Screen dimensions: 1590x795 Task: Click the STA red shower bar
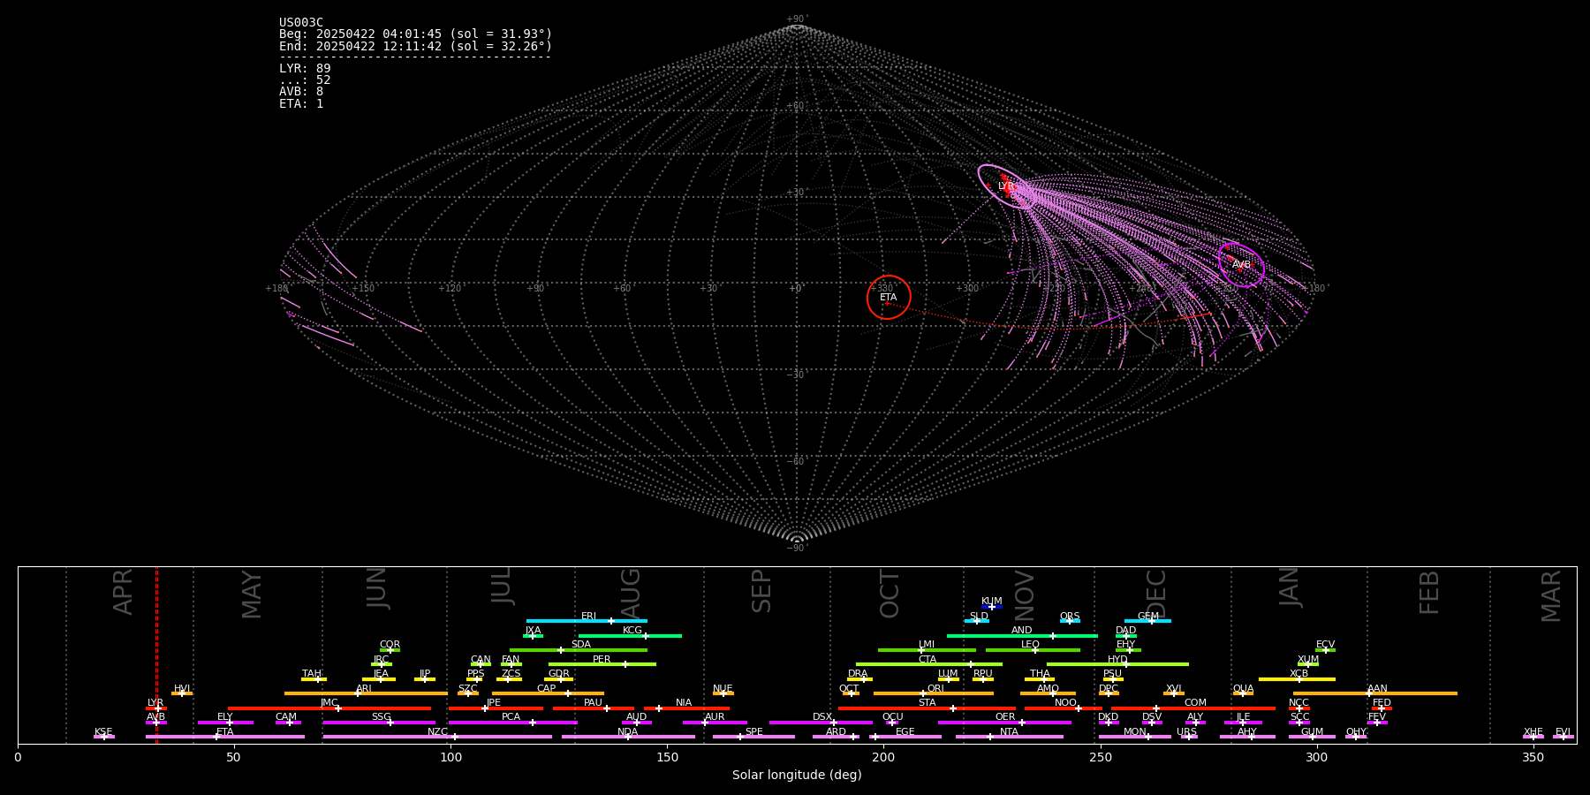(x=927, y=708)
